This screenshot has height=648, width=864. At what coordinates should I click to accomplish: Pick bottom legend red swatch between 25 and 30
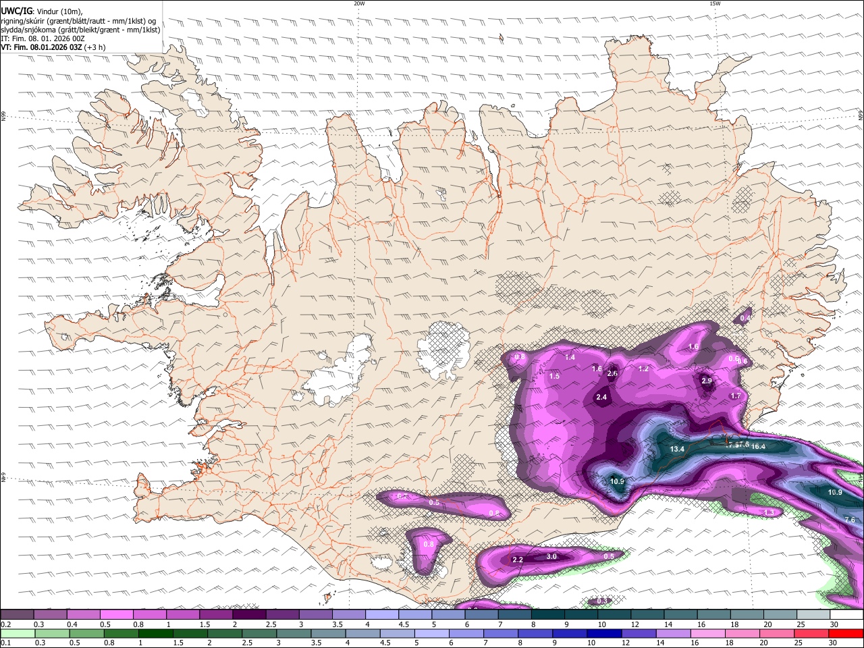[x=812, y=633]
